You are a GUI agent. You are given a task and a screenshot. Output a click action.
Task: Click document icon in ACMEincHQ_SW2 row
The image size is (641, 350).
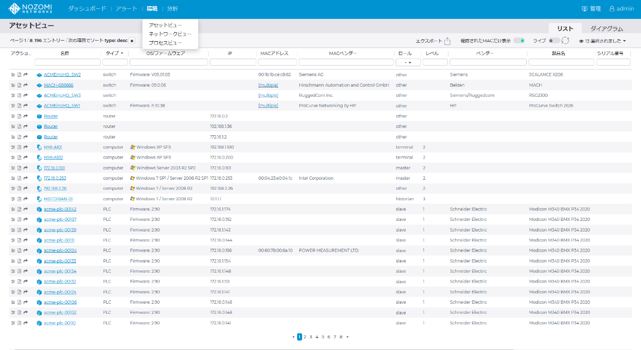pos(19,75)
